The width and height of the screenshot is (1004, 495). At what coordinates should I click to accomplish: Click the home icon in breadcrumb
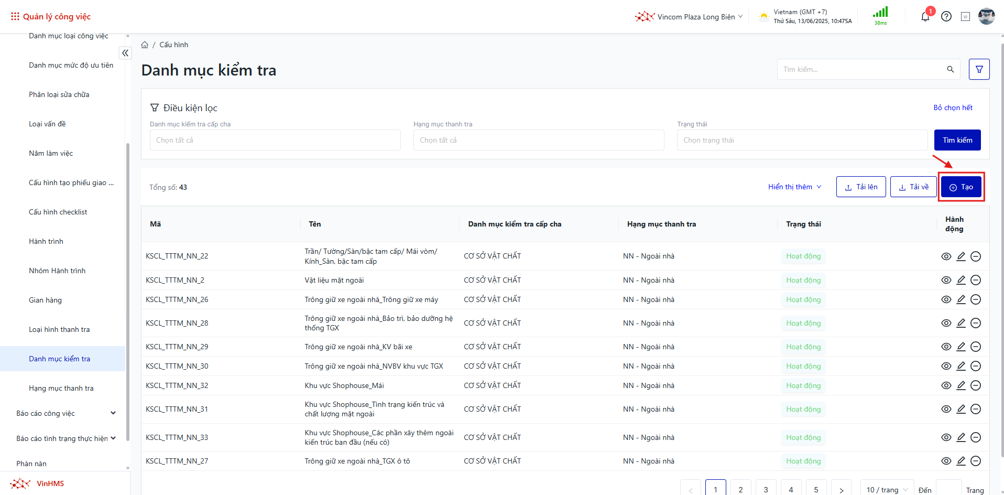[145, 45]
